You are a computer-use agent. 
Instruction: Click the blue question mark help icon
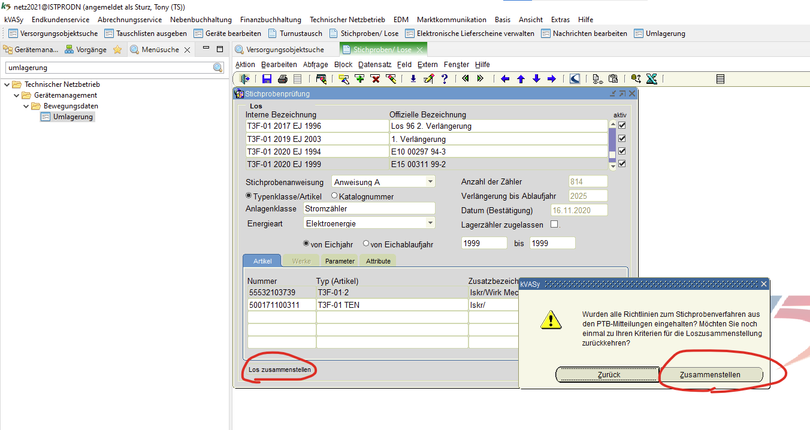pos(445,78)
